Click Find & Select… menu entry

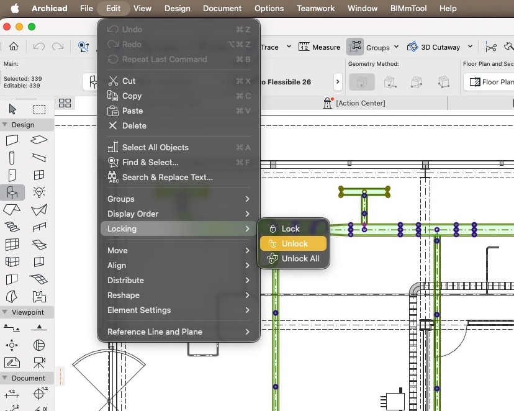click(x=179, y=162)
